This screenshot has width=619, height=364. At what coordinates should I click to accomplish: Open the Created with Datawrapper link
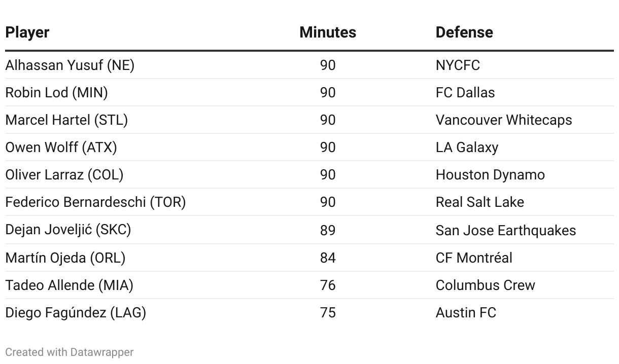[70, 352]
